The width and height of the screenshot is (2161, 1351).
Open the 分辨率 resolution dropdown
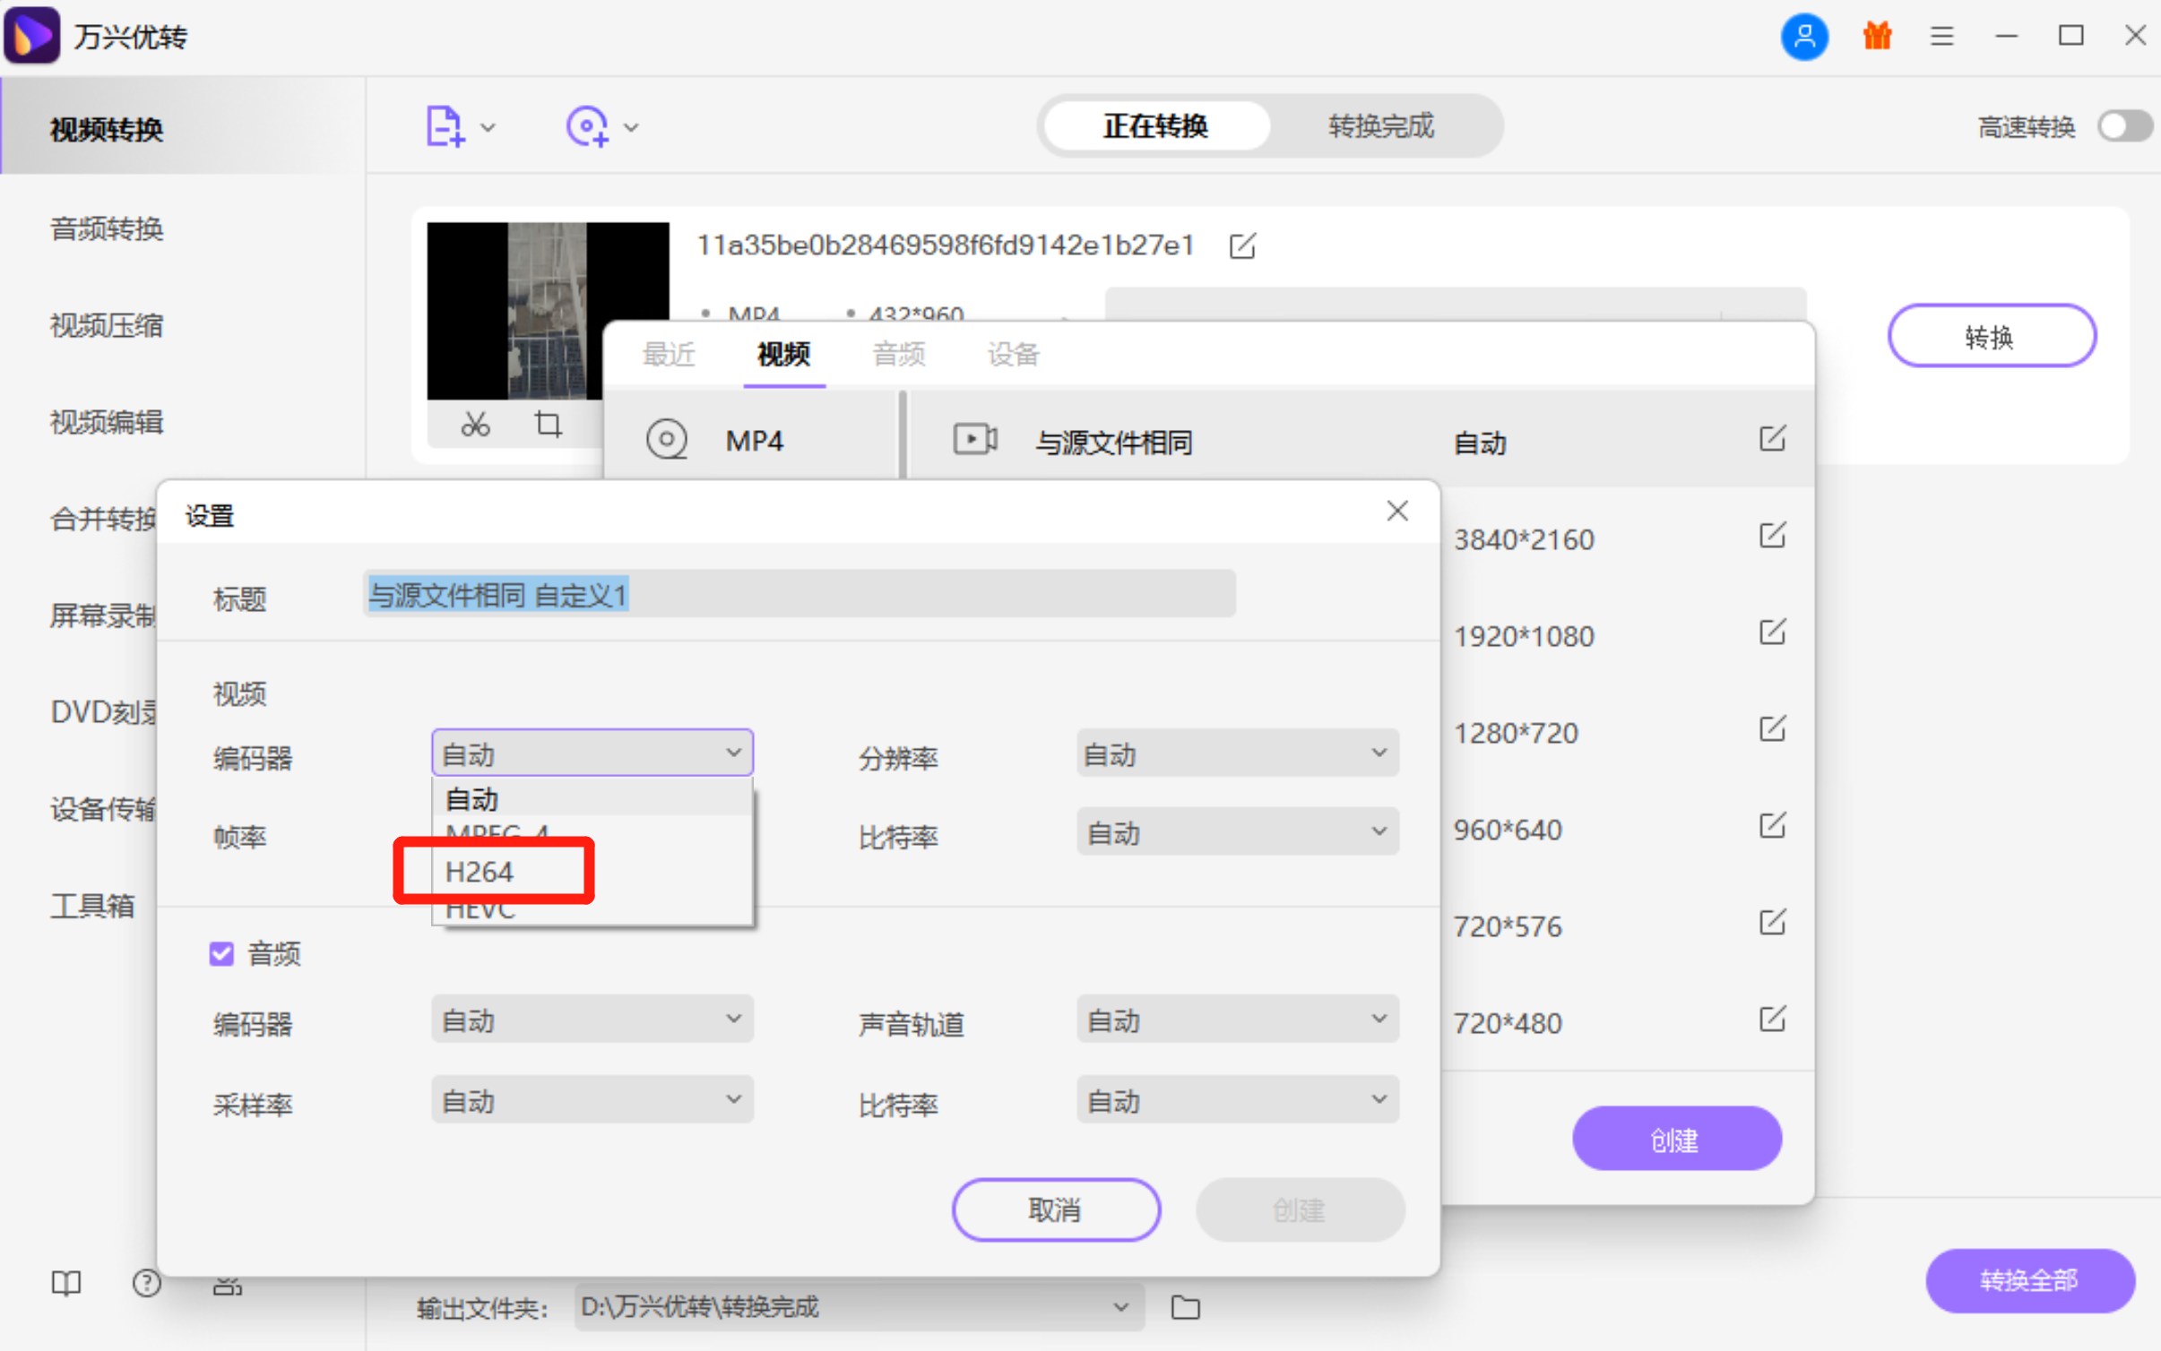coord(1235,753)
